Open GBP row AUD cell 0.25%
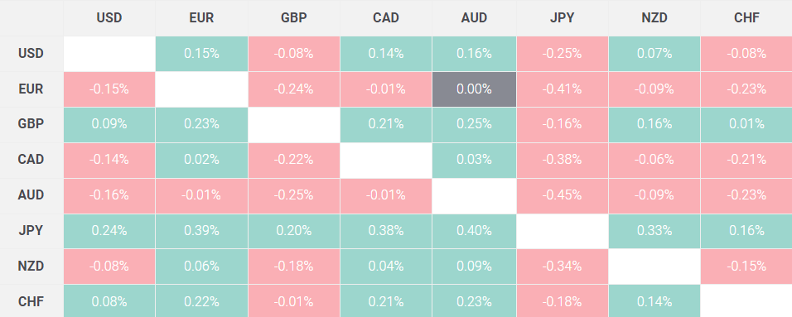 (475, 124)
